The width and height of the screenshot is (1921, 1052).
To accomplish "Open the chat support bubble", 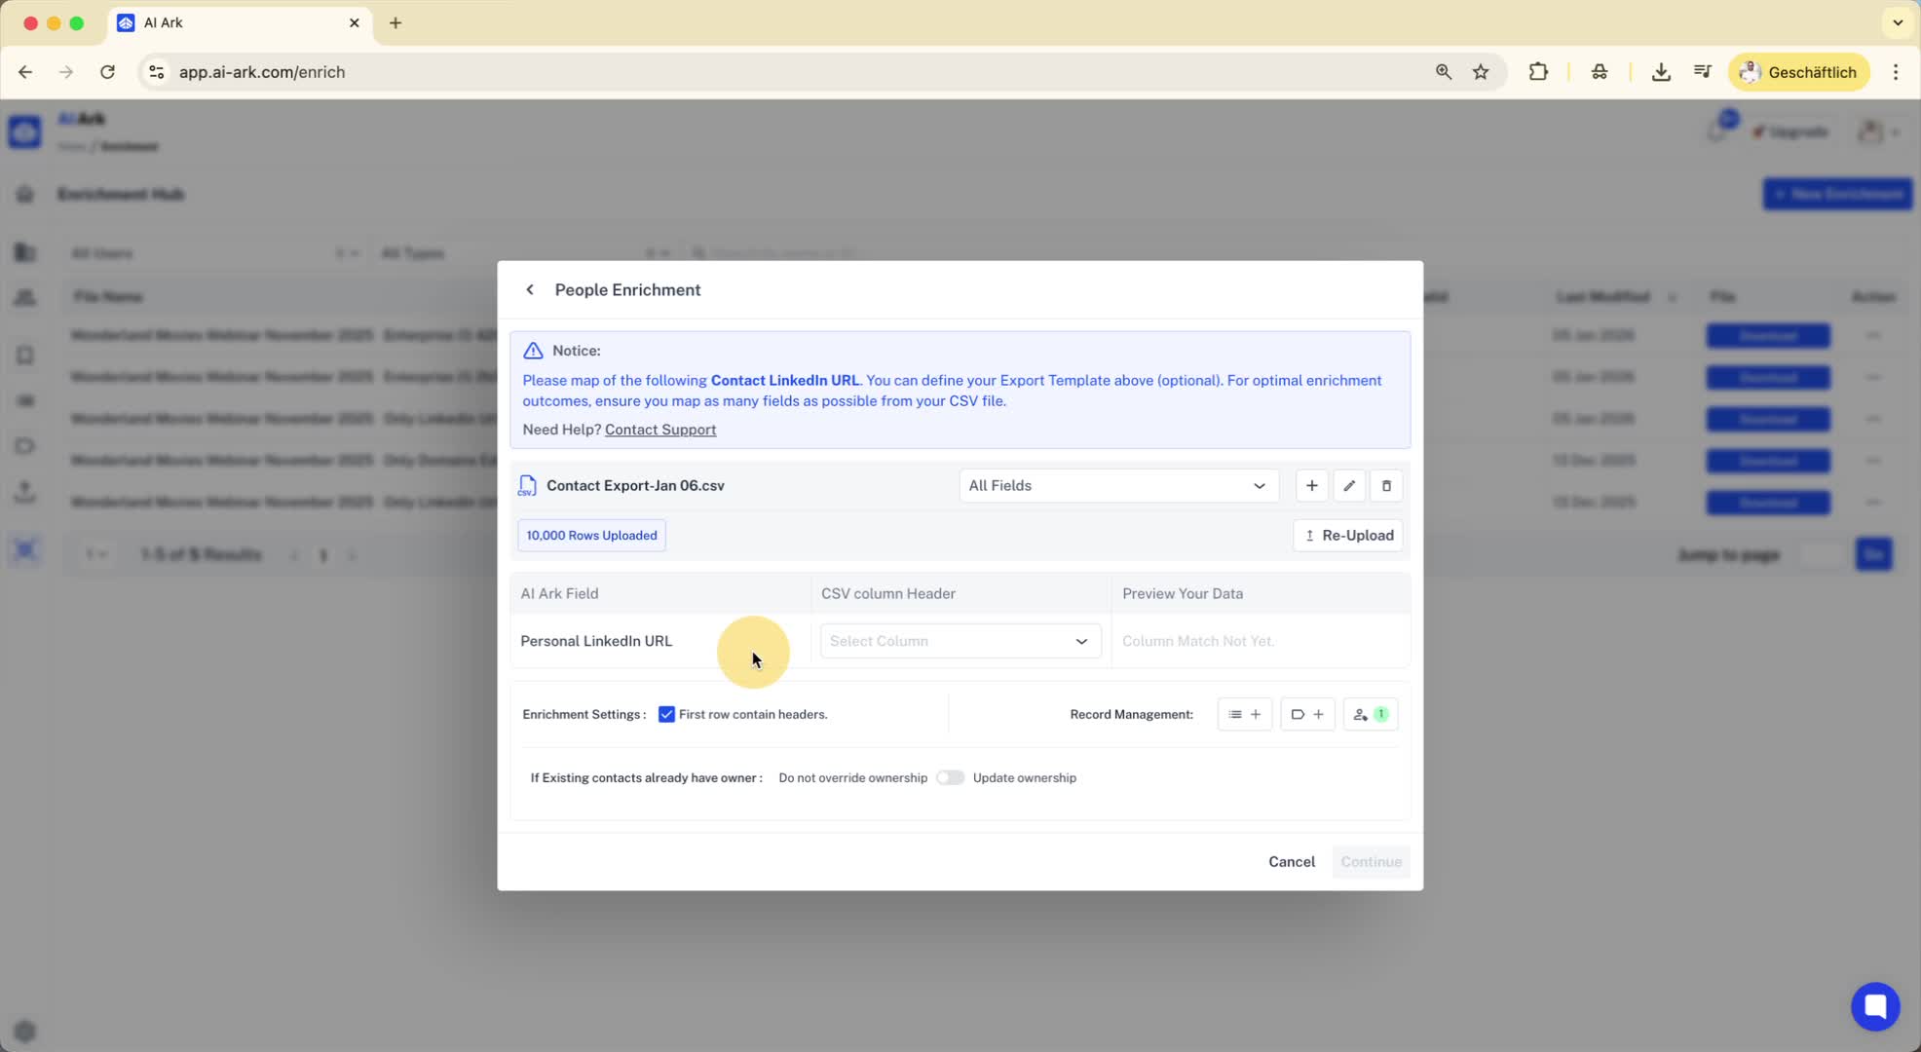I will [x=1874, y=1006].
